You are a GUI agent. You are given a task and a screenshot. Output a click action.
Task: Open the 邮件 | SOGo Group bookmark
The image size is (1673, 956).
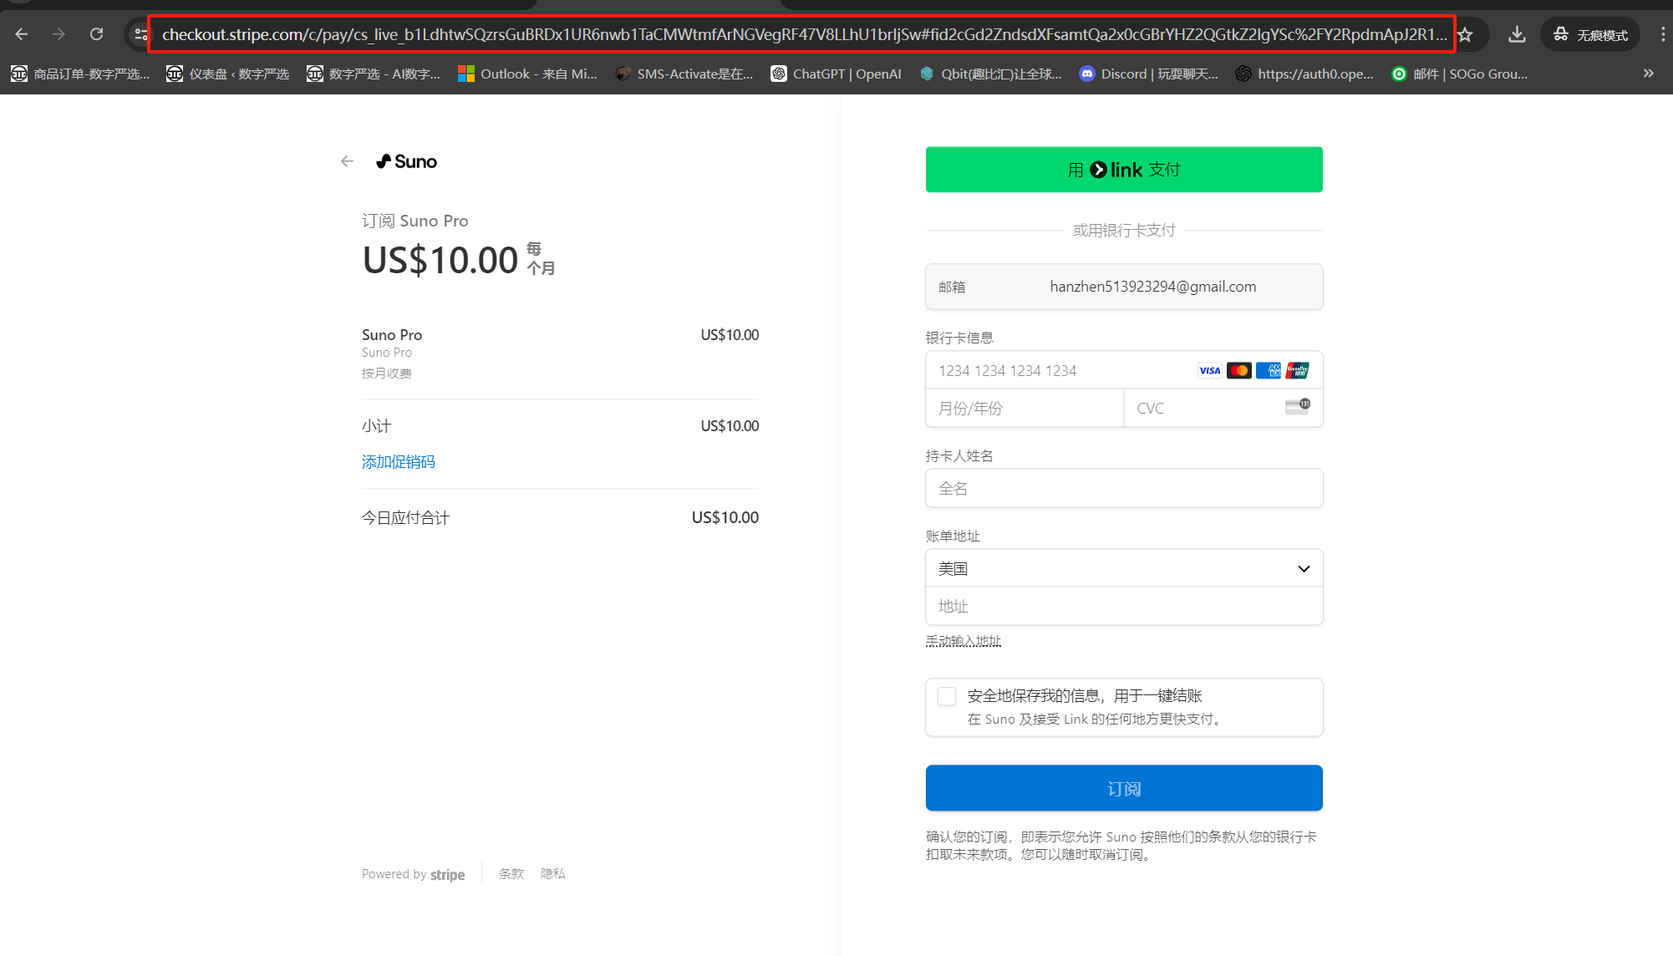pos(1459,74)
